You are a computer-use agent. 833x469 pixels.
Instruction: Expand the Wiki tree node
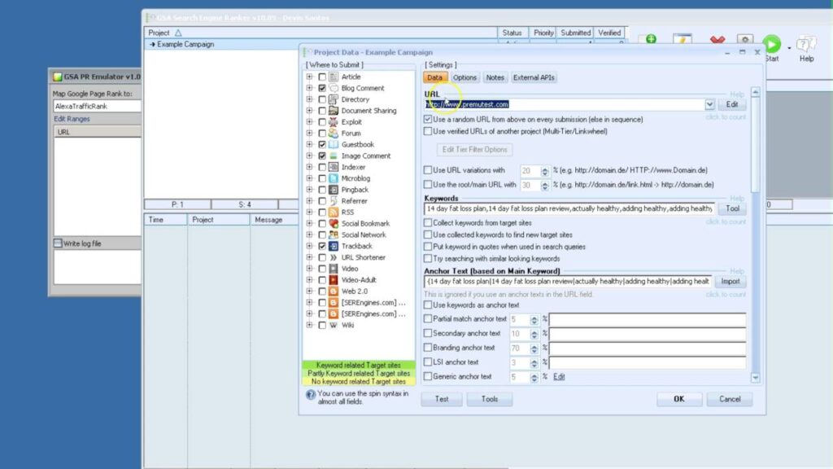310,325
